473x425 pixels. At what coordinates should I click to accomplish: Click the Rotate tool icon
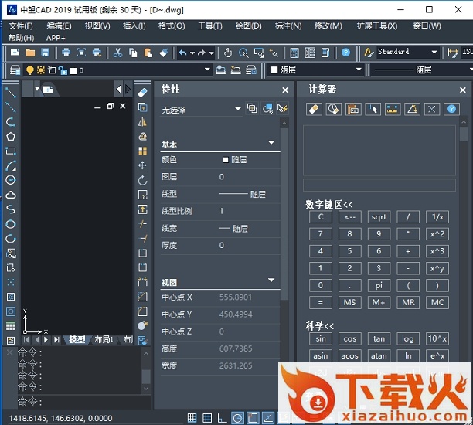(x=142, y=180)
